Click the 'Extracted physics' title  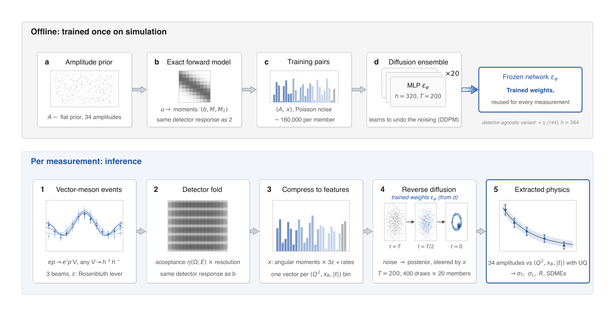[542, 190]
